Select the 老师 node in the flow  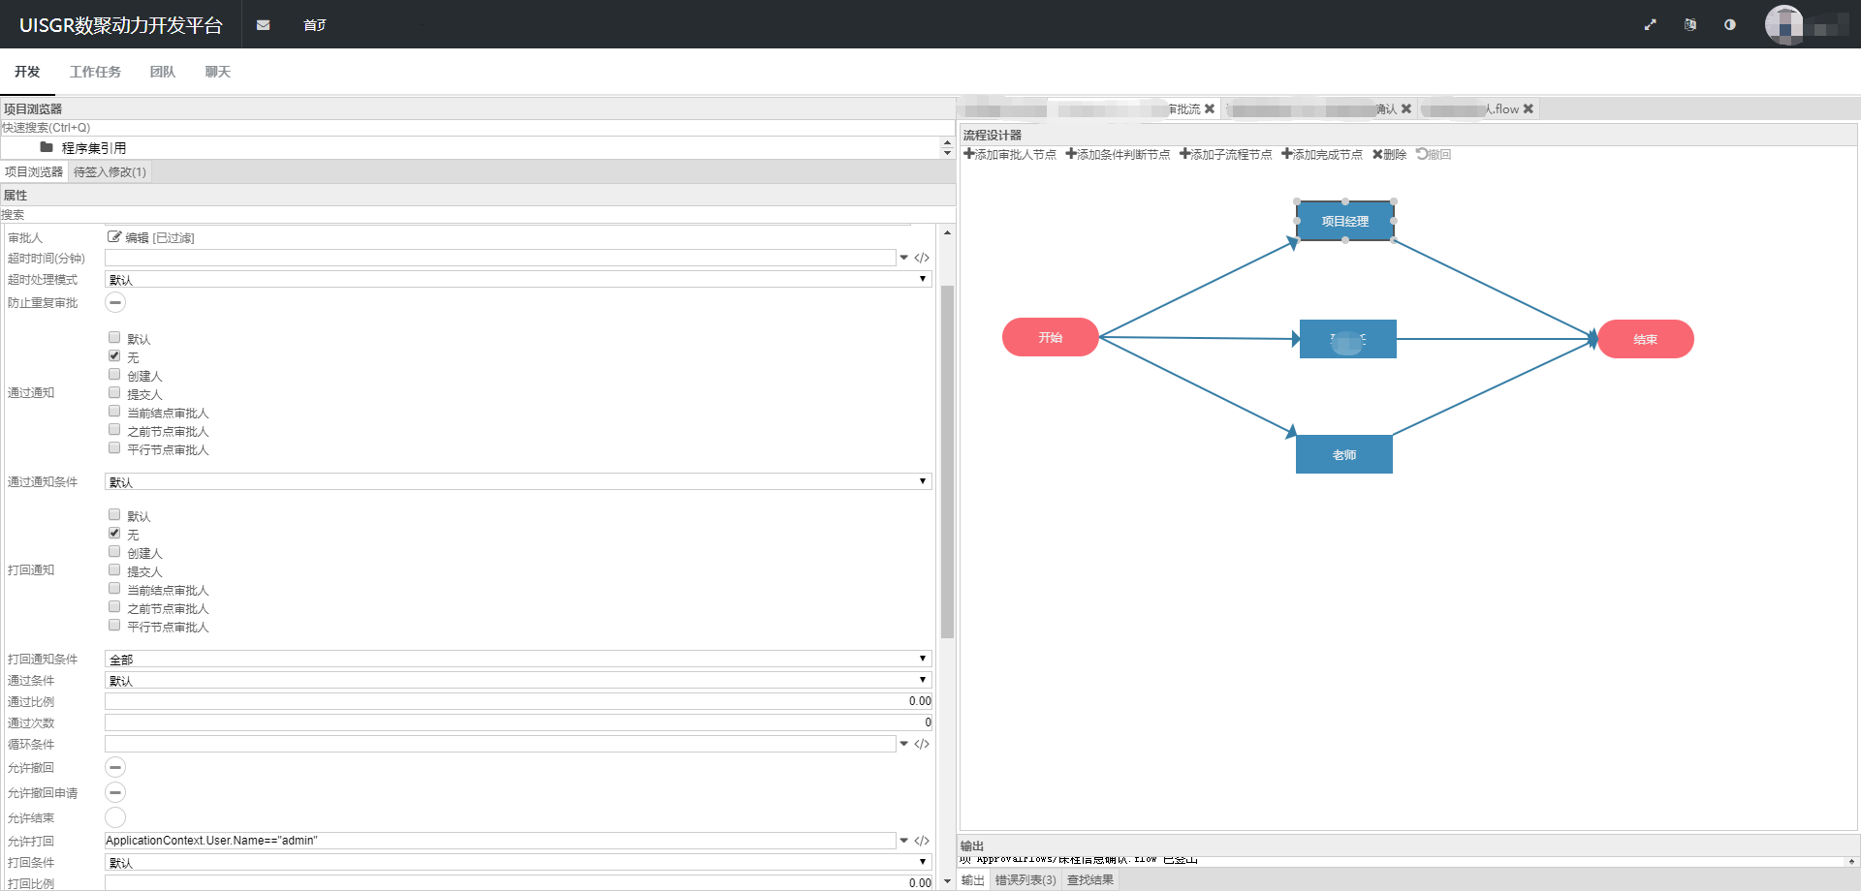pos(1343,454)
